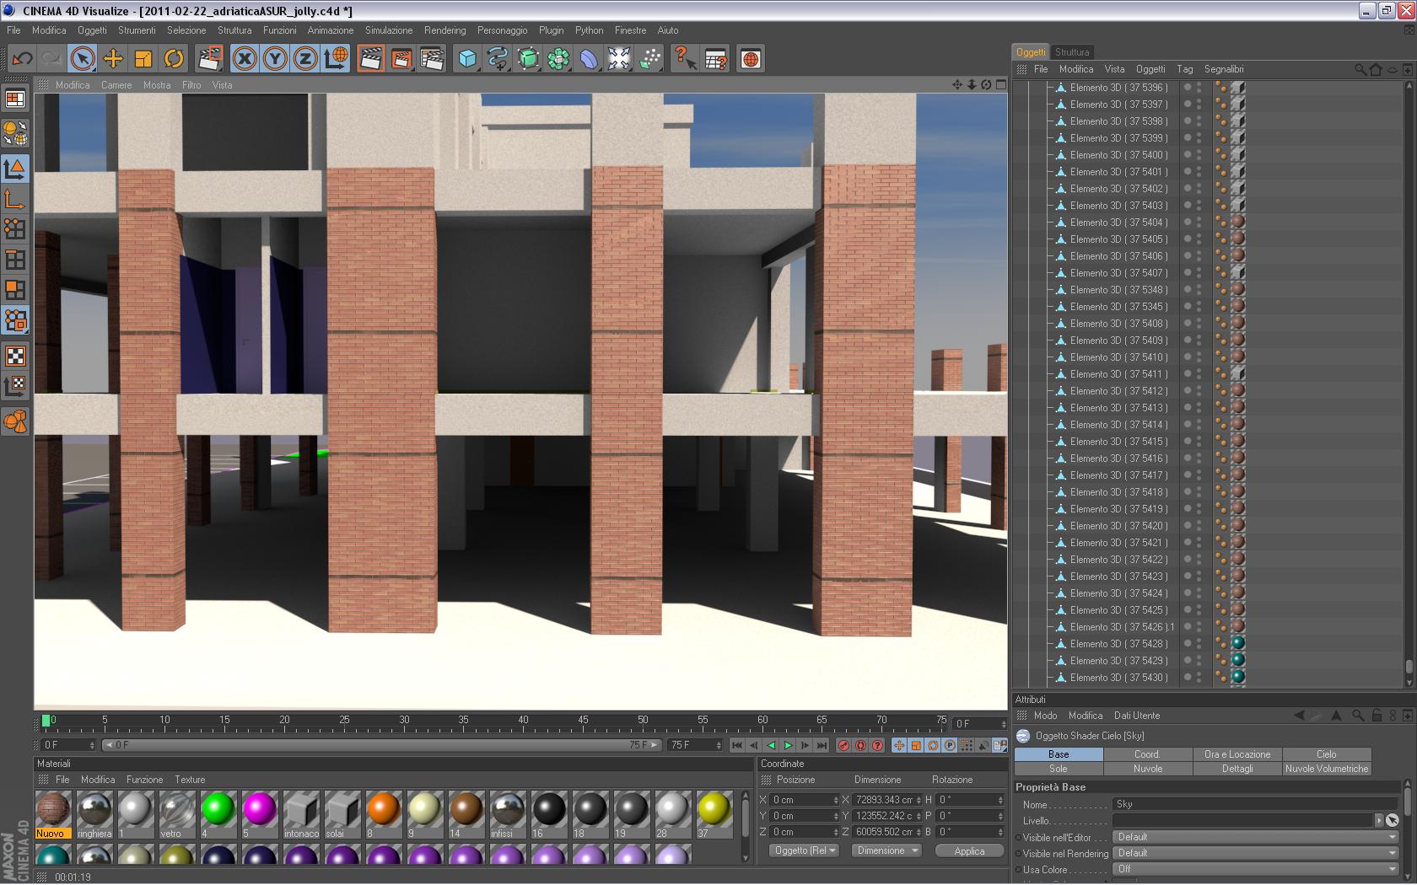Click the rotation H field stepper arrows

(x=1000, y=800)
